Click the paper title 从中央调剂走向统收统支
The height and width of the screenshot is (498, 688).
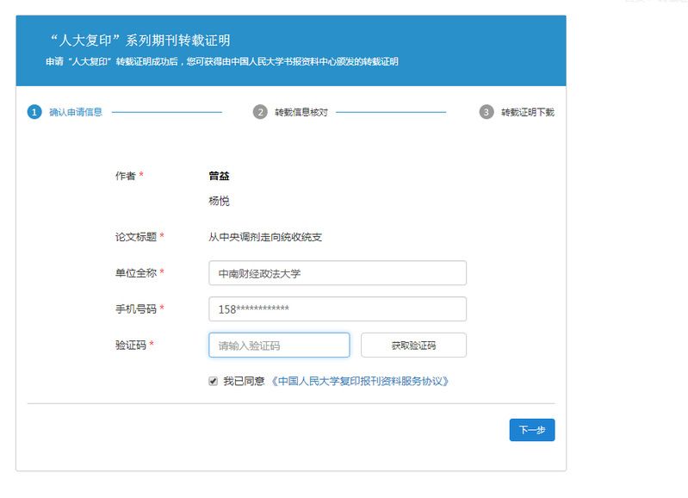point(265,237)
